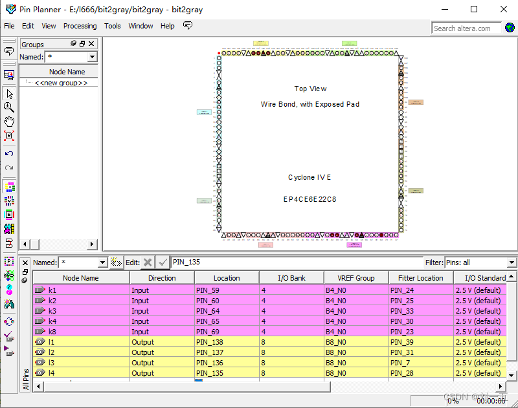Click the Node Name header in Groups panel
This screenshot has height=408, width=518.
tap(59, 72)
